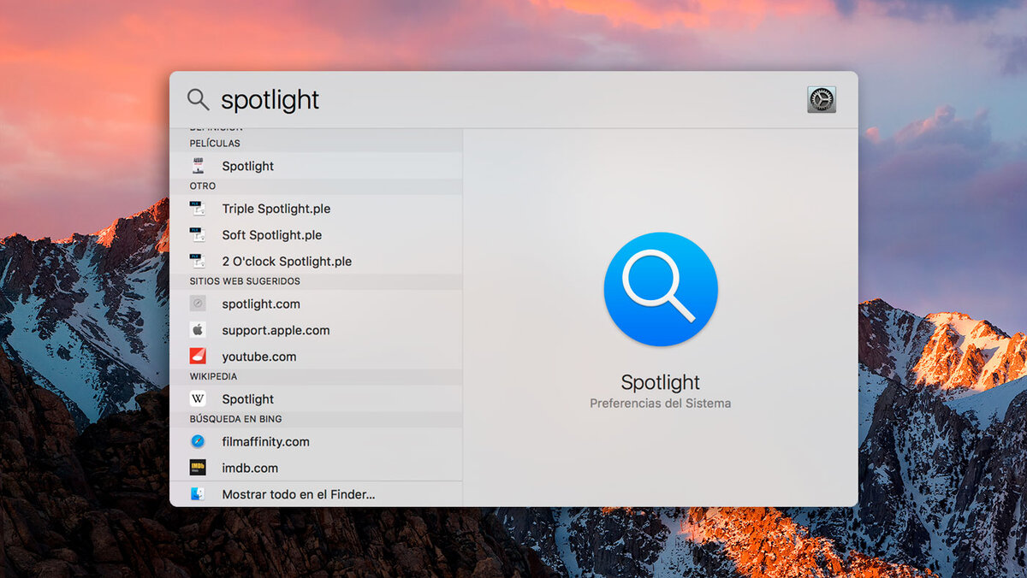This screenshot has height=578, width=1027.
Task: Click the Wikipedia W icon
Action: pos(198,399)
